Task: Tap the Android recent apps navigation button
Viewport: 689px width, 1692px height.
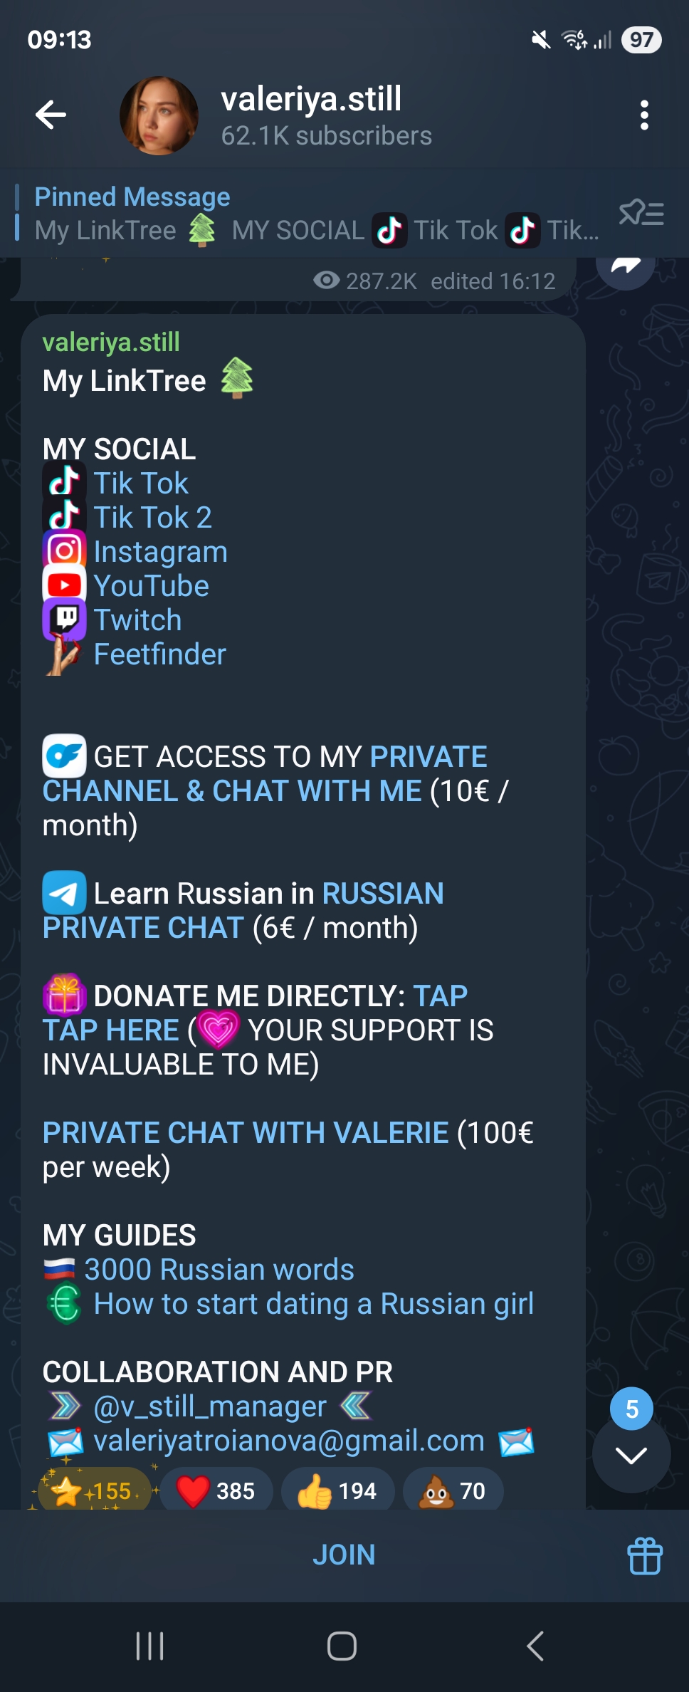Action: pyautogui.click(x=150, y=1646)
